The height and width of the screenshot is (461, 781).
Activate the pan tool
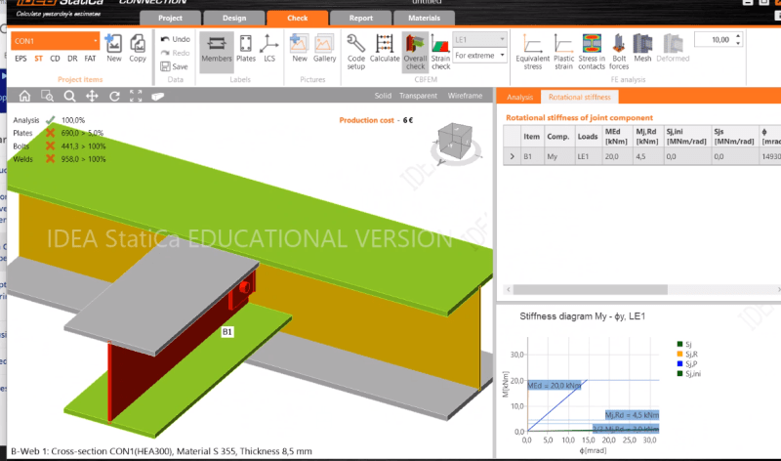tap(92, 96)
